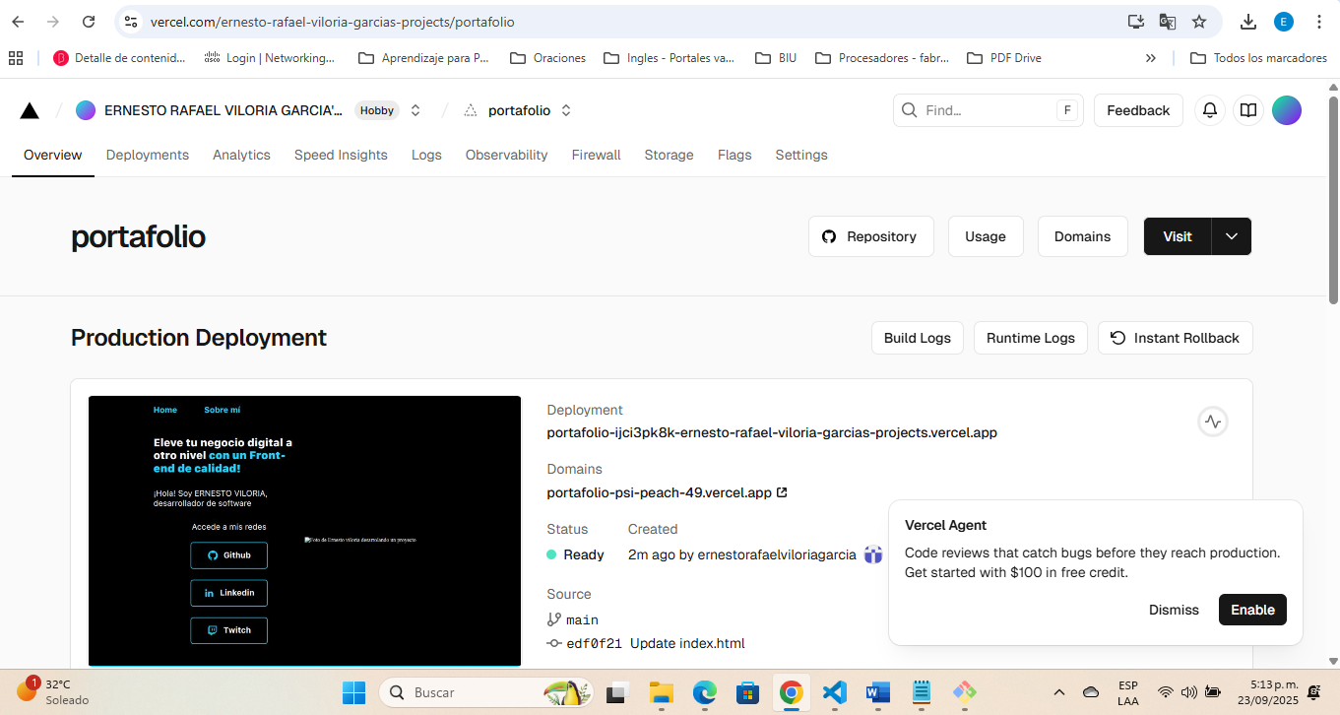Viewport: 1340px width, 715px height.
Task: Click the install app icon in address bar
Action: coord(1135,22)
